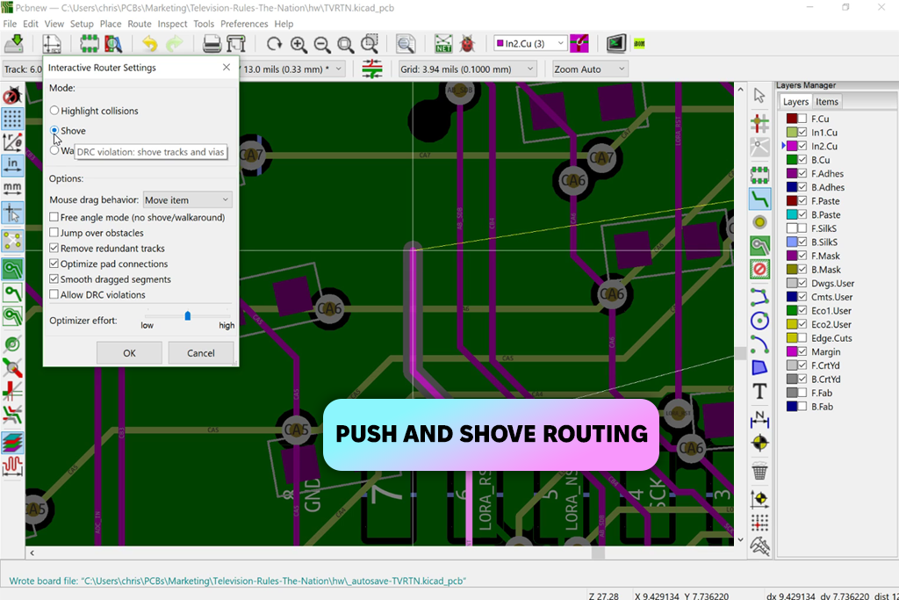Zoom in on the board
Image resolution: width=899 pixels, height=600 pixels.
pyautogui.click(x=298, y=44)
